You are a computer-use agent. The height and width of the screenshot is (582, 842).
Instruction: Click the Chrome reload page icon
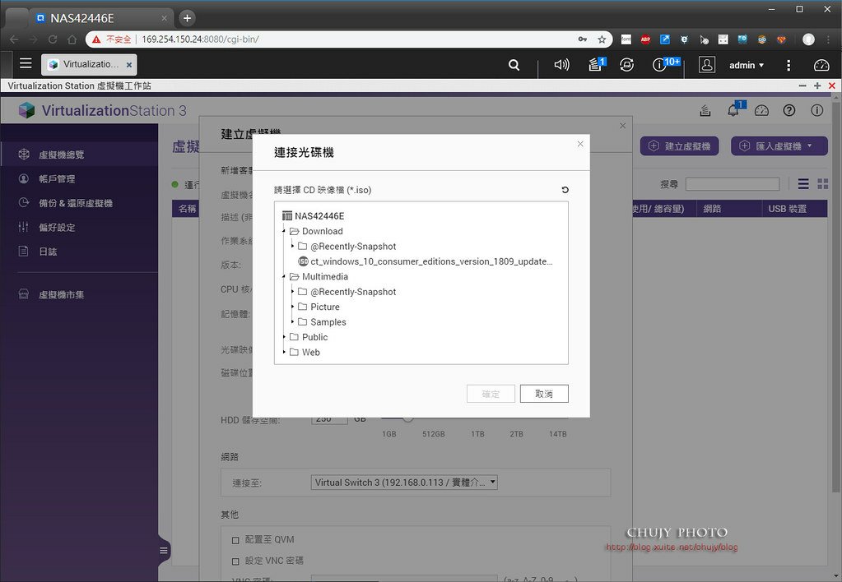pyautogui.click(x=53, y=39)
